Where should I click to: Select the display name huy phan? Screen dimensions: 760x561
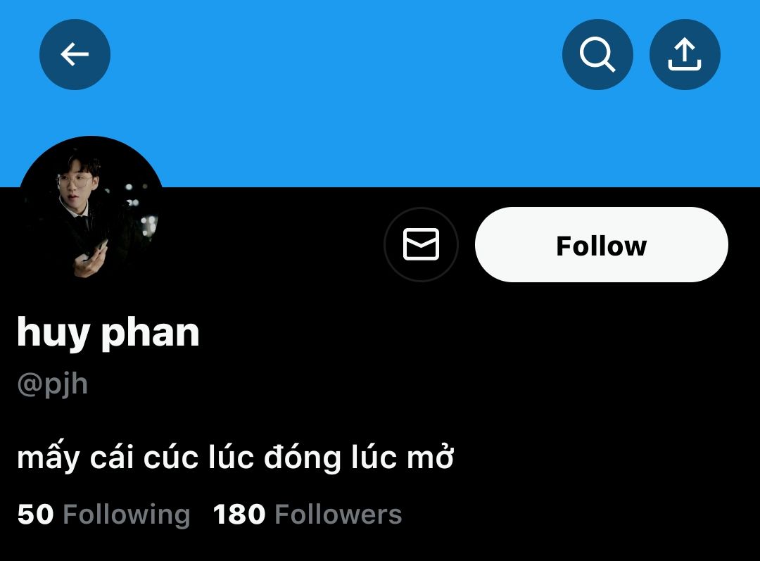tap(108, 333)
